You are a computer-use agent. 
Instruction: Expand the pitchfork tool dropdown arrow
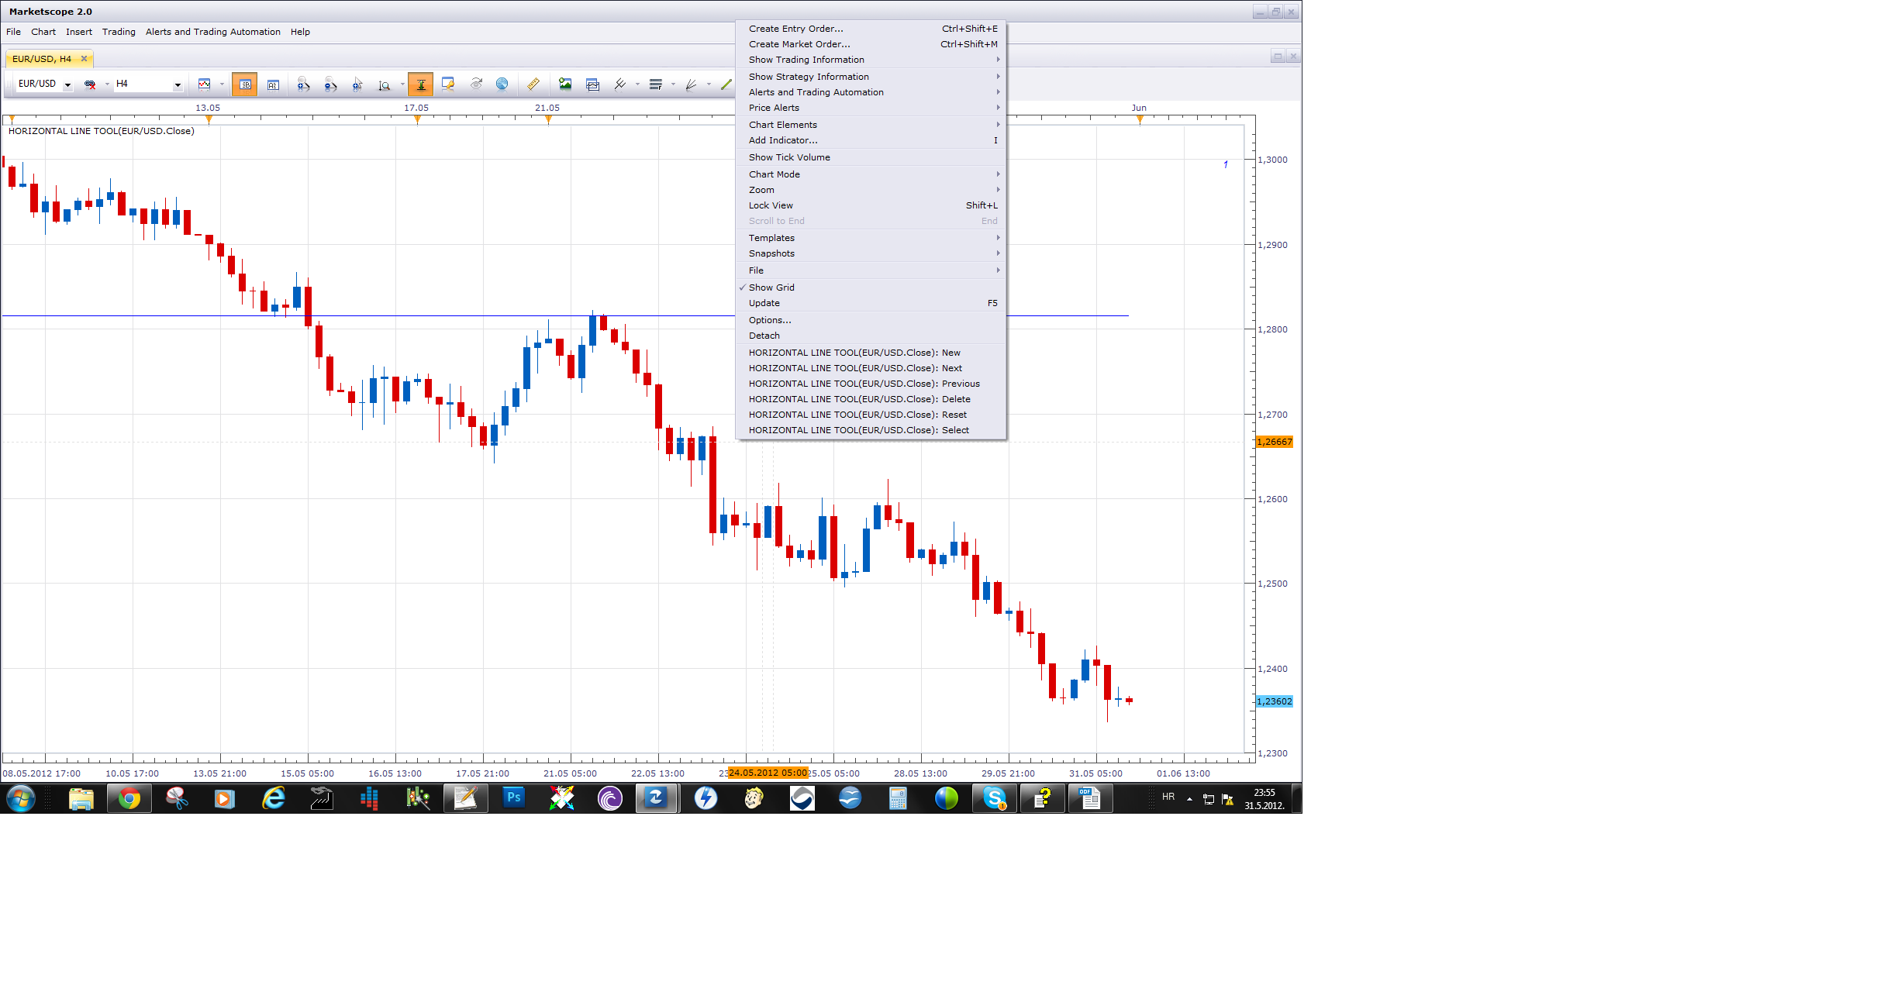(x=637, y=84)
